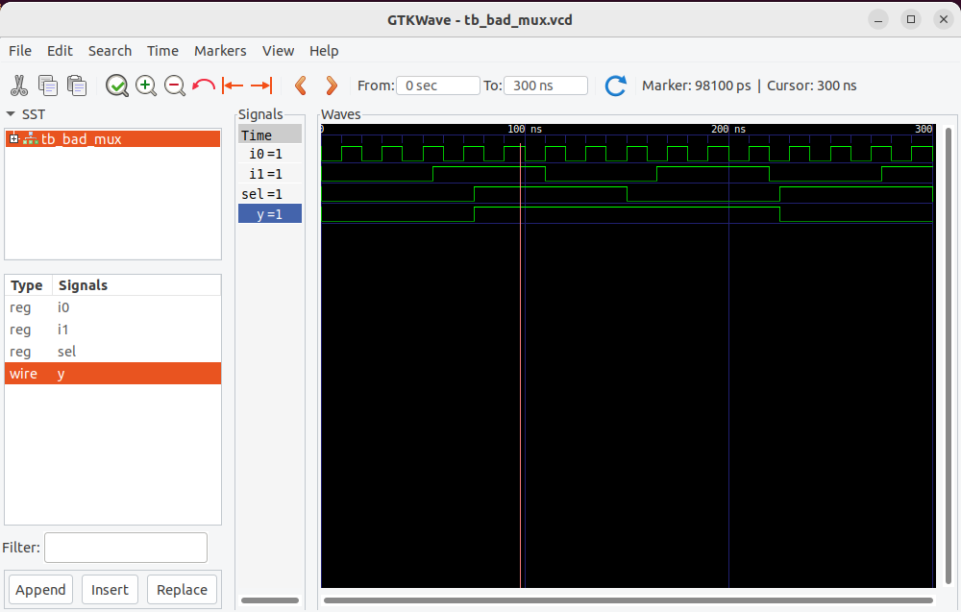The width and height of the screenshot is (961, 612).
Task: Click the Paste Traces icon
Action: (x=77, y=86)
